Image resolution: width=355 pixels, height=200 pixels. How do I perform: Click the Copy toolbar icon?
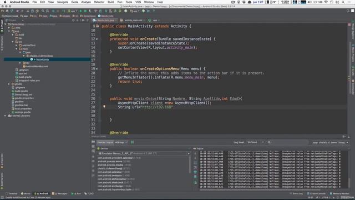[32, 11]
